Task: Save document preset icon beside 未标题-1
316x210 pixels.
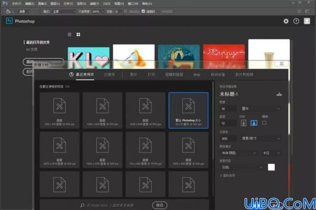Action: click(279, 94)
